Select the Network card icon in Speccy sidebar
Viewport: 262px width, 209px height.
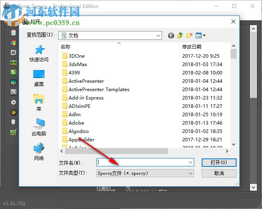point(13,132)
